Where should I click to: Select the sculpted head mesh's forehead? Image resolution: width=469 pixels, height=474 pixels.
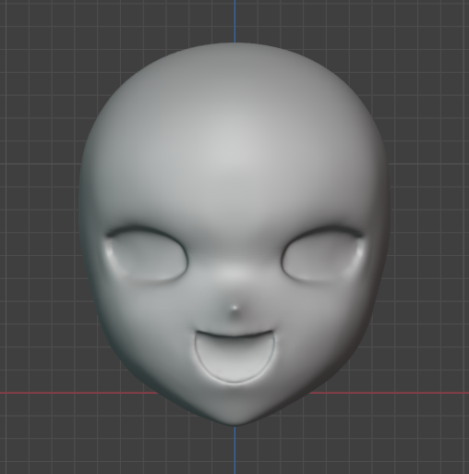point(234,139)
